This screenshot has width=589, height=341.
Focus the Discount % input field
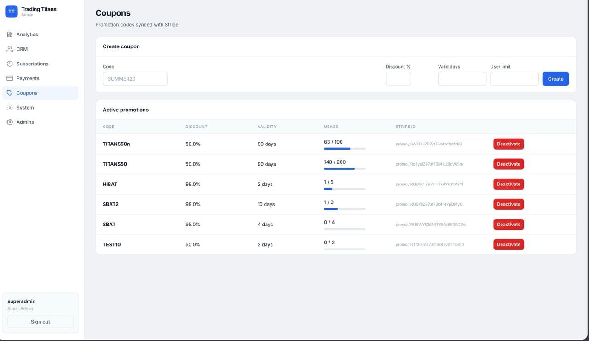(x=398, y=79)
